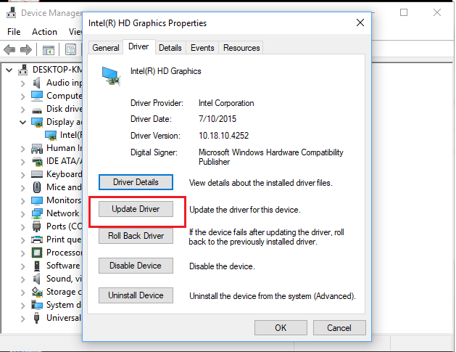Select the Monitors category icon
This screenshot has width=456, height=352.
[37, 200]
